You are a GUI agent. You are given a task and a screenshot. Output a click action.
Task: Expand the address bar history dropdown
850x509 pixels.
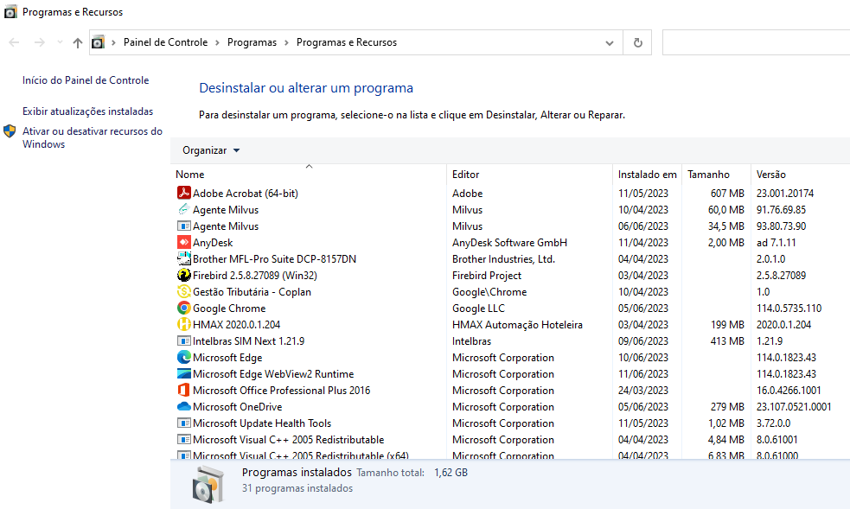pos(610,42)
